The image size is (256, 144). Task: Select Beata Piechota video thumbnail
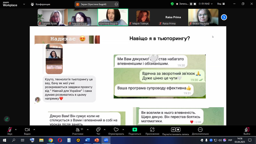(x=203, y=17)
